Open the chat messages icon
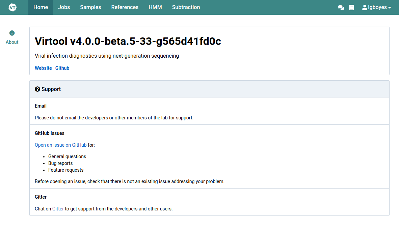Viewport: 399px width, 230px height. point(341,7)
